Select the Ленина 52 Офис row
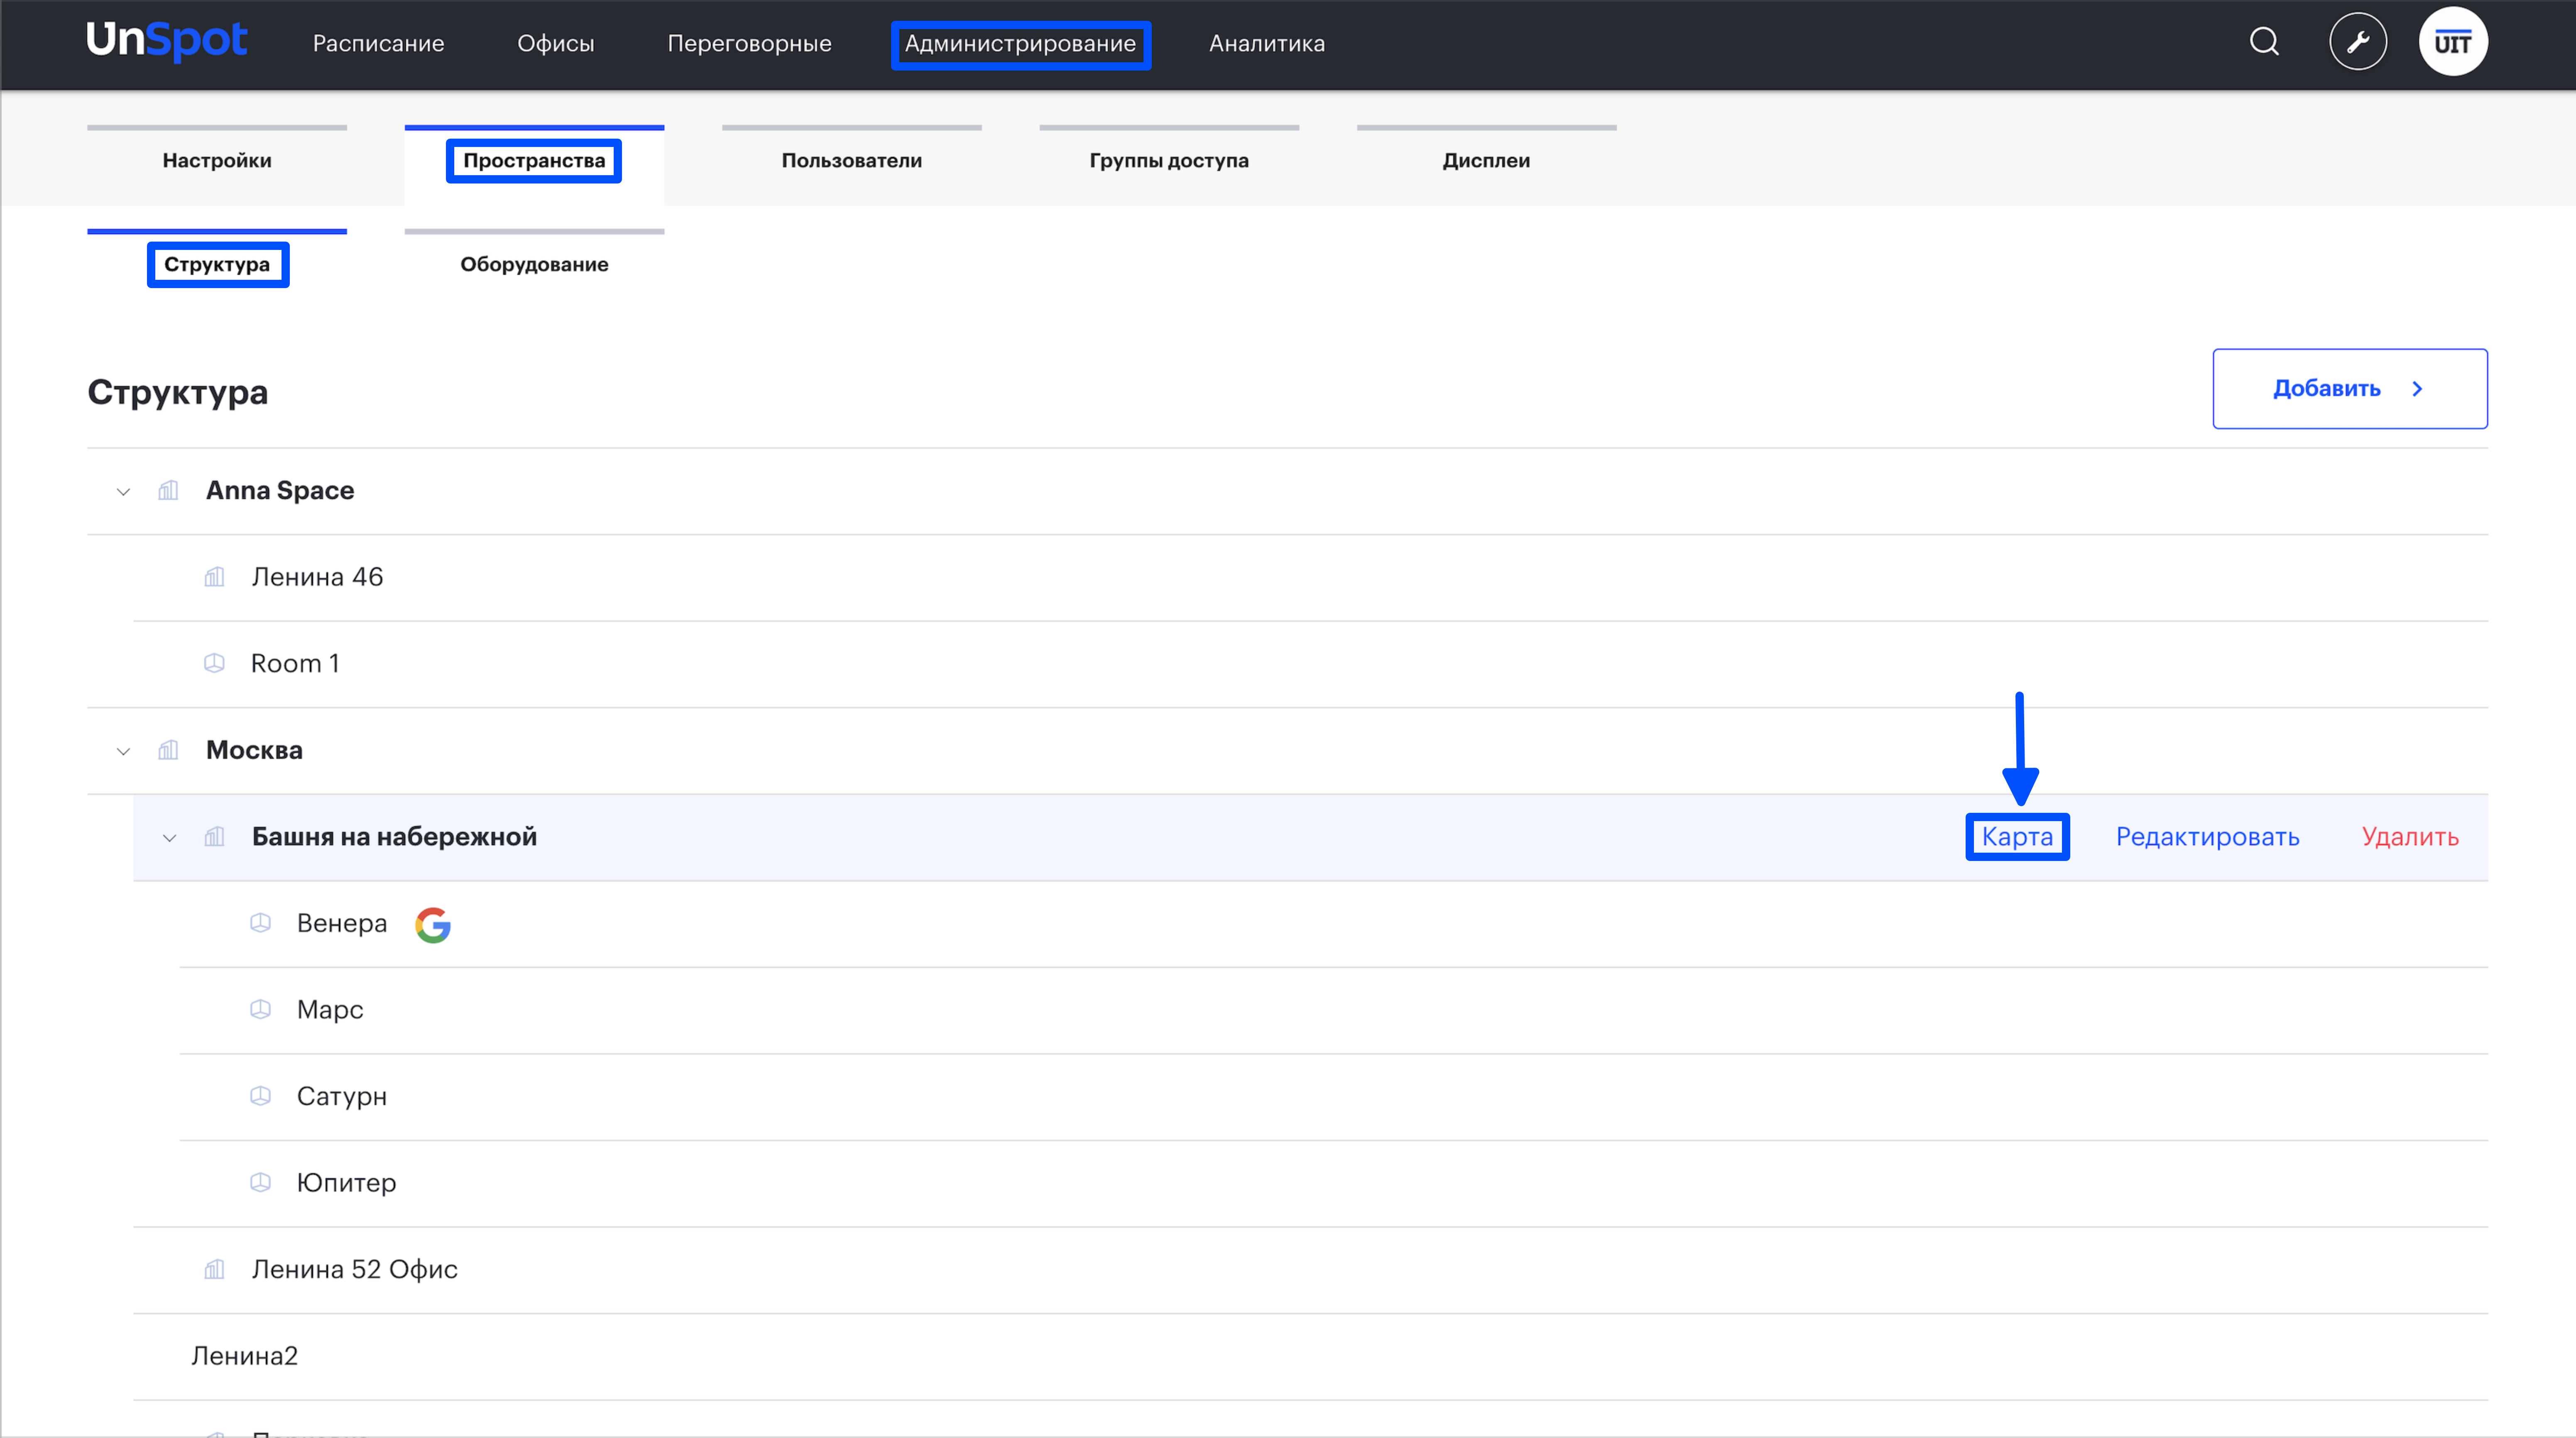Viewport: 2576px width, 1438px height. (x=1310, y=1270)
